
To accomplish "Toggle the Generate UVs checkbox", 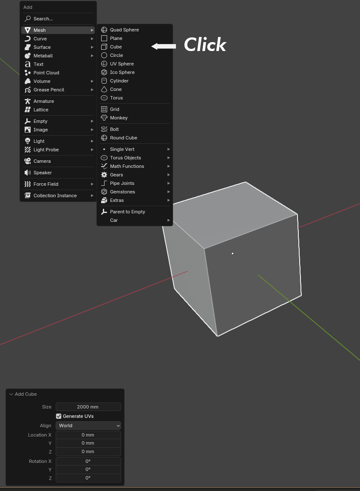I will [x=59, y=416].
